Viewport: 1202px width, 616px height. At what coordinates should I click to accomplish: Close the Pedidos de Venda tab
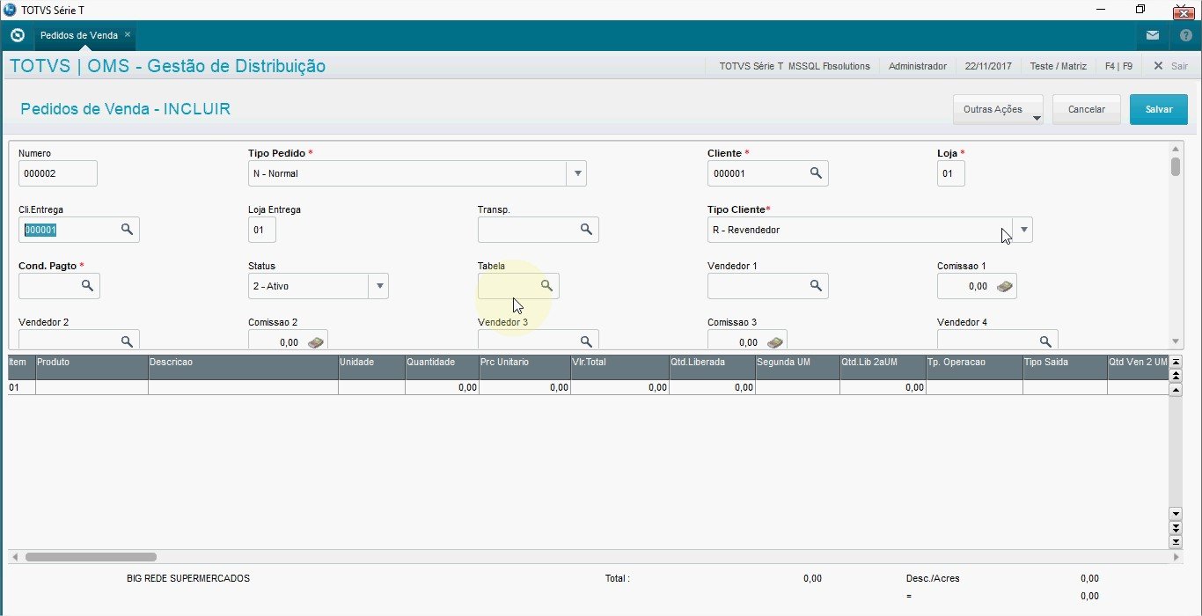coord(128,35)
